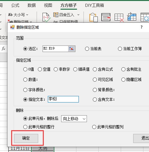149x152 pixels.
Task: Open the 向上移动 dropdown list
Action: [x=74, y=119]
